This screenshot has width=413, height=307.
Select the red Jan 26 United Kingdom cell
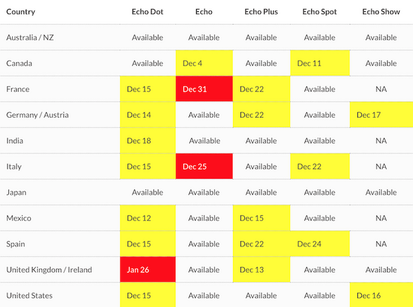[x=147, y=270]
